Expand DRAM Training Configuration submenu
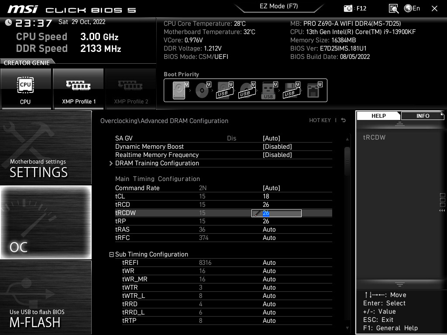This screenshot has height=335, width=447. pyautogui.click(x=157, y=163)
